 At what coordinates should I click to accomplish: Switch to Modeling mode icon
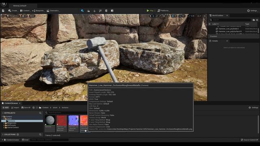(x=106, y=11)
